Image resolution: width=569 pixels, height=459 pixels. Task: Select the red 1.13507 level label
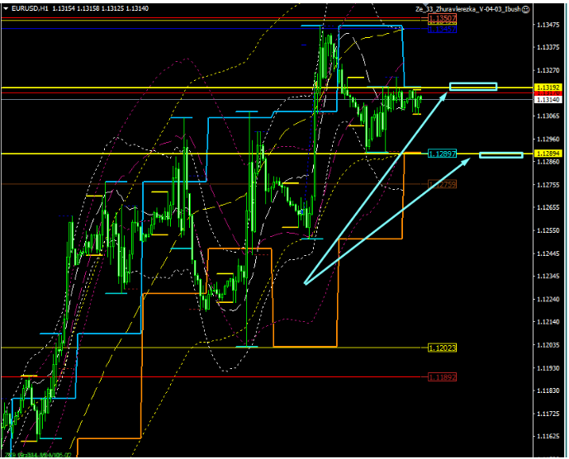(x=442, y=18)
